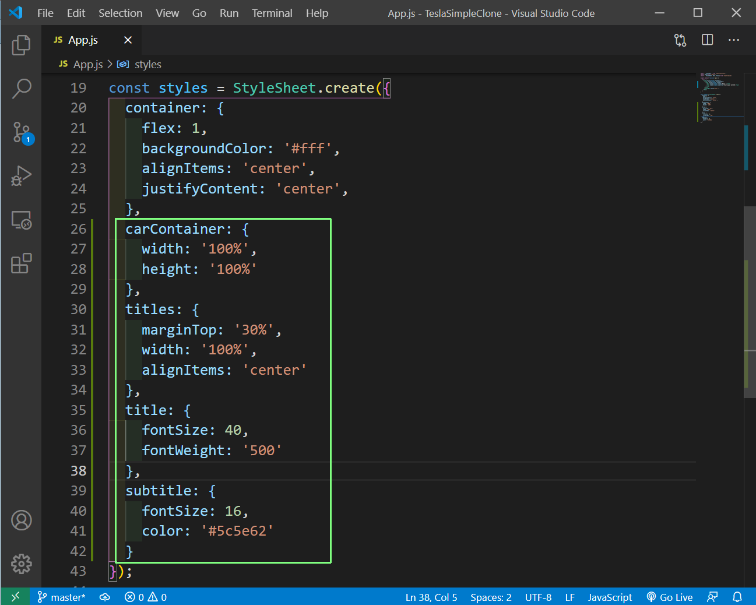Screen dimensions: 756x605
Task: Click line number 26 in gutter
Action: (x=78, y=229)
